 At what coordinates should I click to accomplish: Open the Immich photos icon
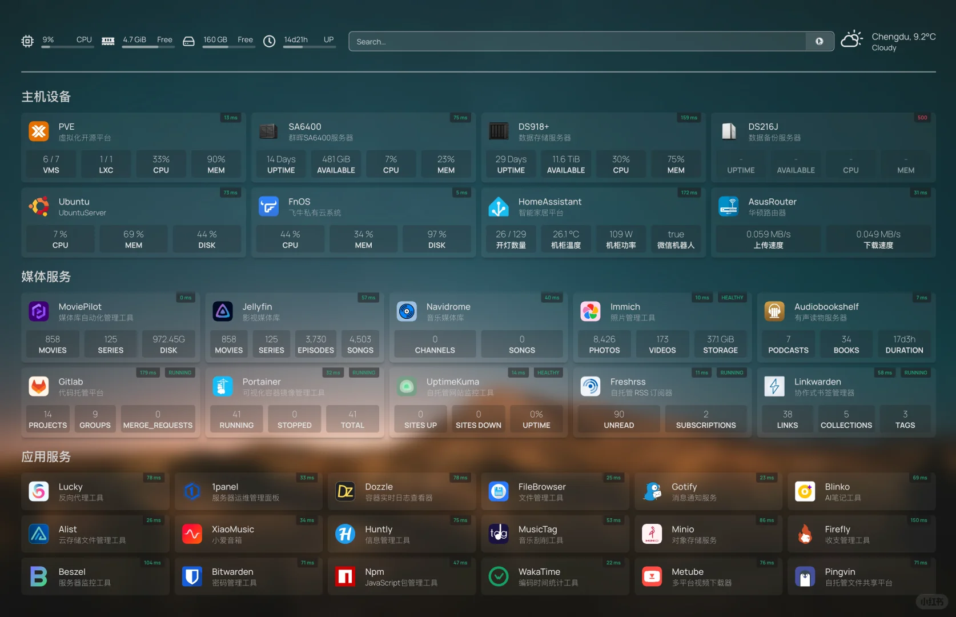click(x=591, y=311)
